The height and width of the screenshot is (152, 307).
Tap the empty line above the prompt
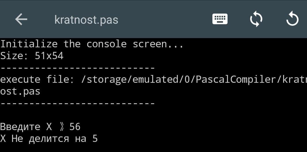tap(78, 115)
